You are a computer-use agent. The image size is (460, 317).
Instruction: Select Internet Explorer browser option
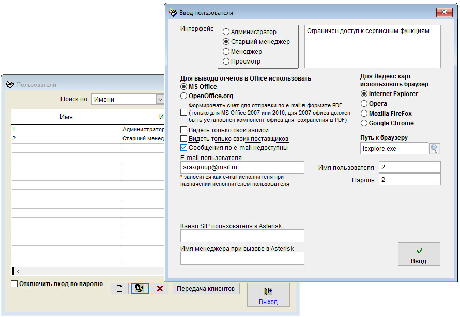364,94
